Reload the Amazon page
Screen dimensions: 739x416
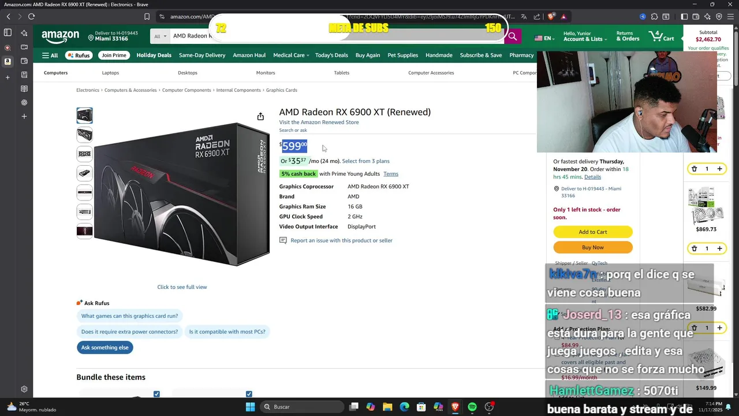(x=31, y=17)
